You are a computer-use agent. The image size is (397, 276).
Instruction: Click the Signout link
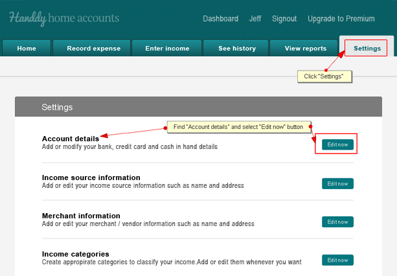pyautogui.click(x=284, y=19)
